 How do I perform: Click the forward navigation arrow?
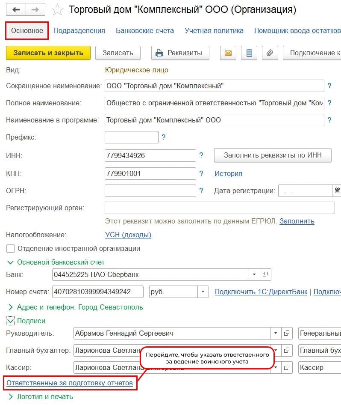pos(36,9)
